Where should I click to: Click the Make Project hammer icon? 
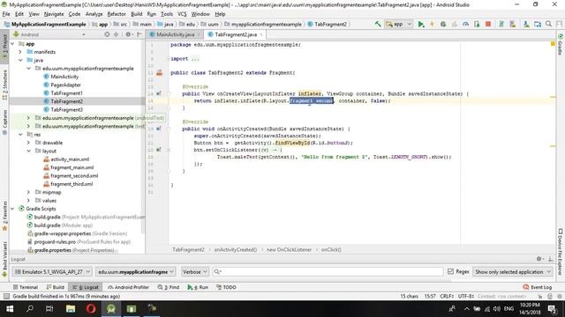tap(378, 24)
